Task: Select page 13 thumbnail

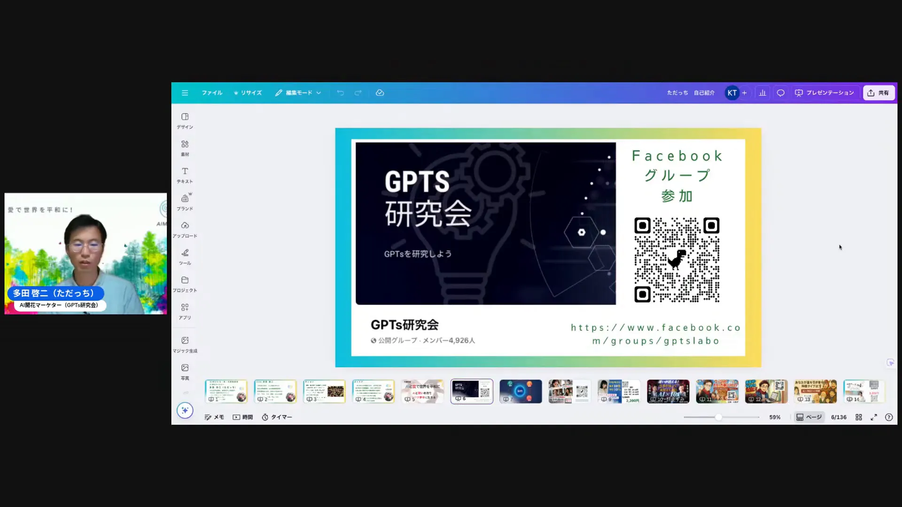Action: (x=815, y=392)
